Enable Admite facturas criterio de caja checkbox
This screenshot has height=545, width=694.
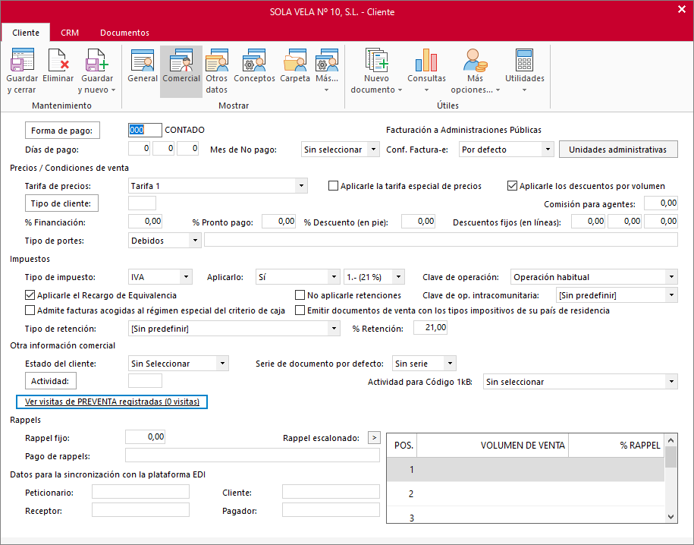[30, 310]
